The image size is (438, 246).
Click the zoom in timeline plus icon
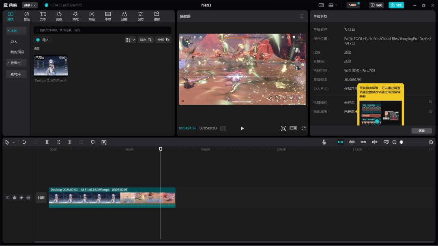[431, 142]
